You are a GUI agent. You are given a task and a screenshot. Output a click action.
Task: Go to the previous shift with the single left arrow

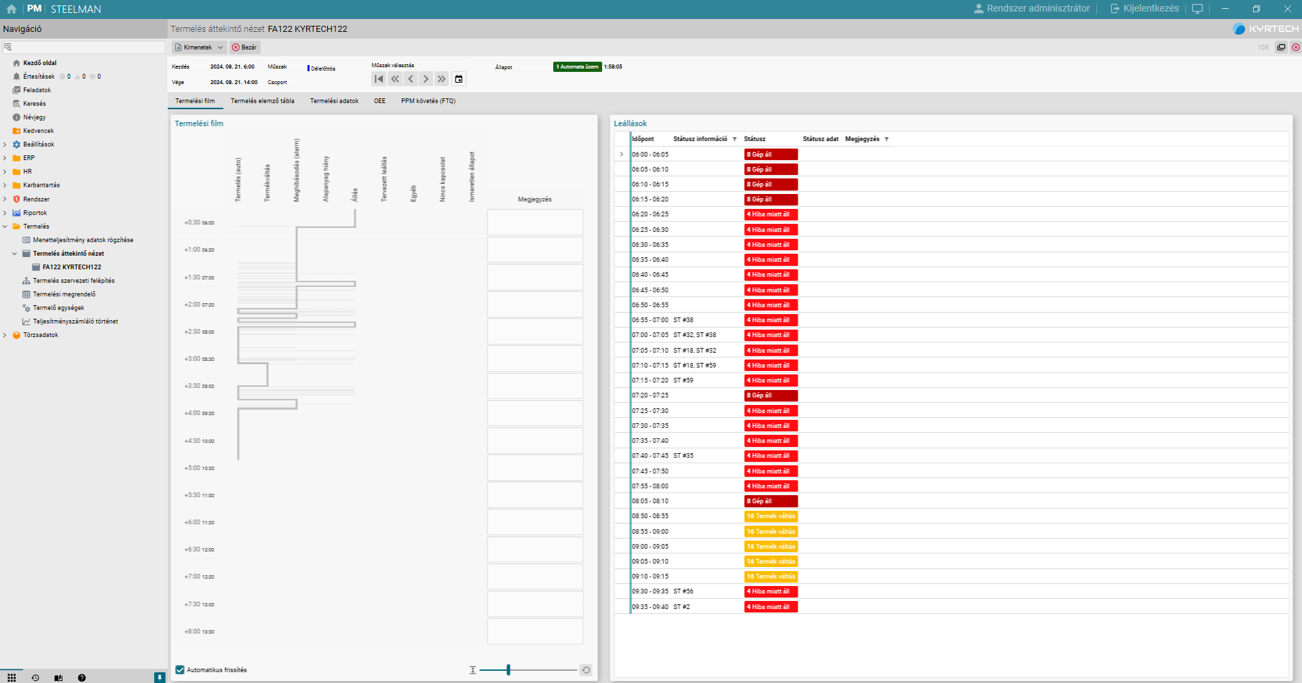(411, 79)
